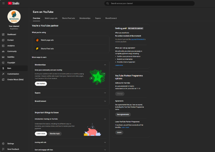
Task: Open Learn more in Getting paid card
Action: click(119, 65)
